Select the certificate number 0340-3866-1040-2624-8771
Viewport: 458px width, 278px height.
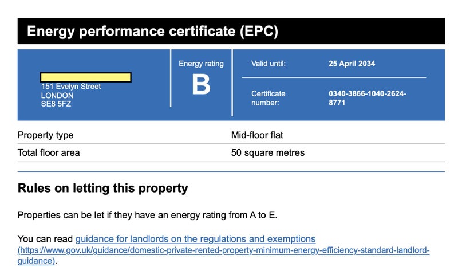point(368,98)
